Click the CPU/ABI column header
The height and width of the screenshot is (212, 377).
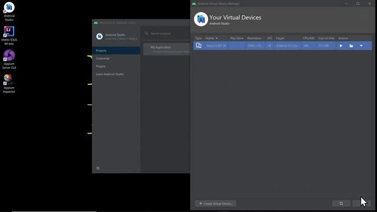309,38
